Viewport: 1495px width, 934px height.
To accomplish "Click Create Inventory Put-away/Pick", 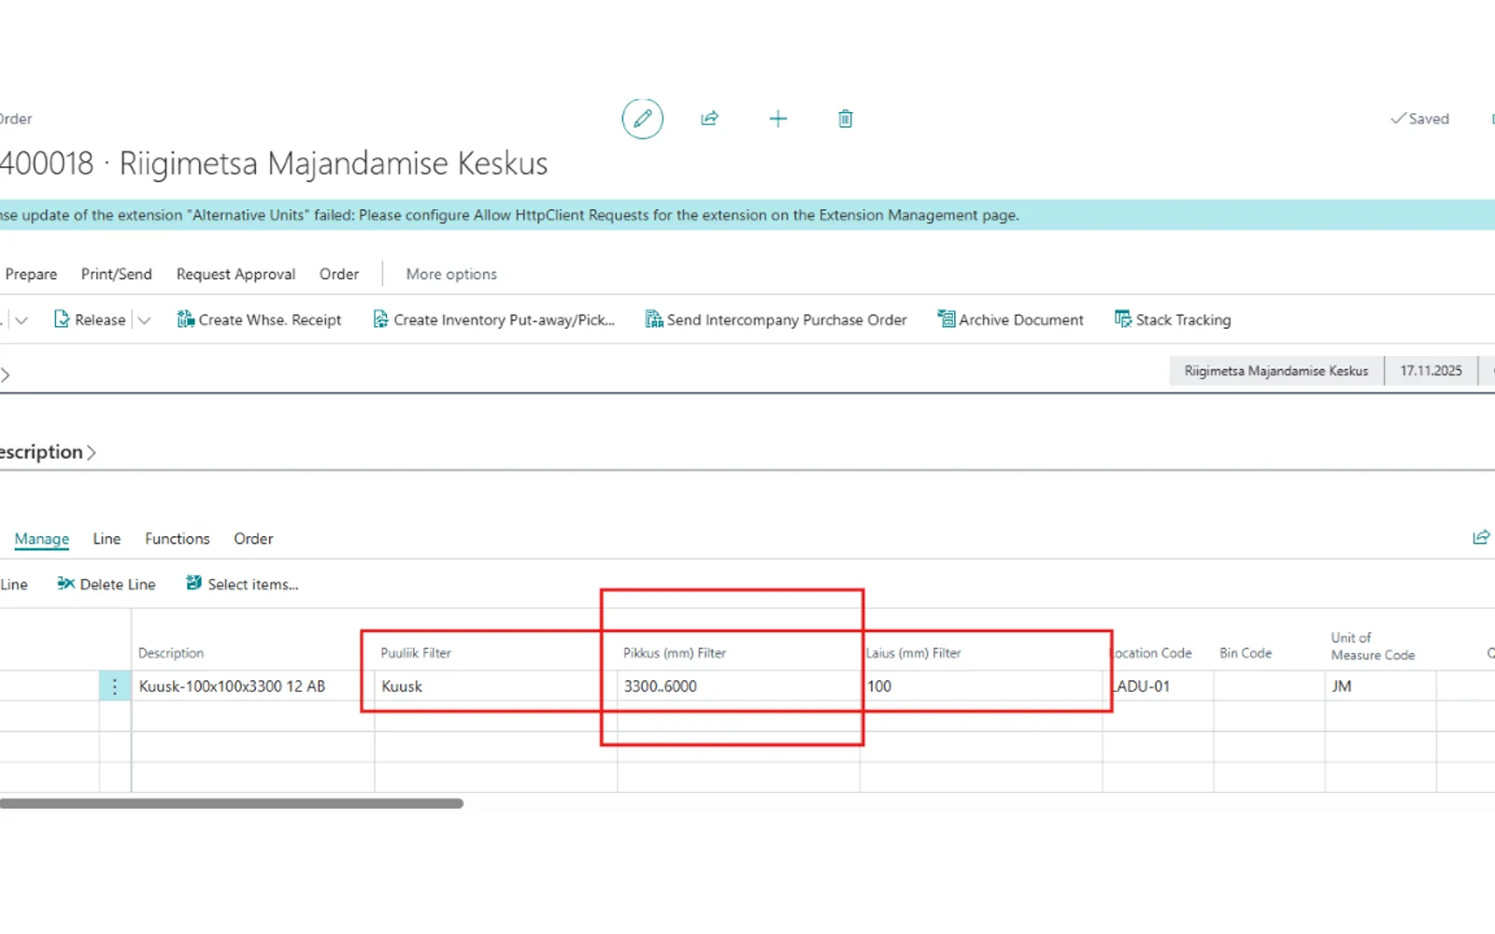I will point(493,319).
